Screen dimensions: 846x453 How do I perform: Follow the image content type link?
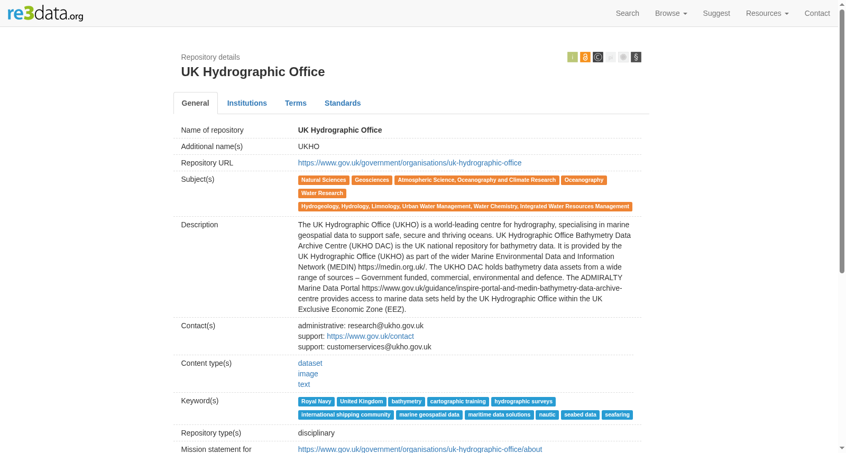coord(308,374)
